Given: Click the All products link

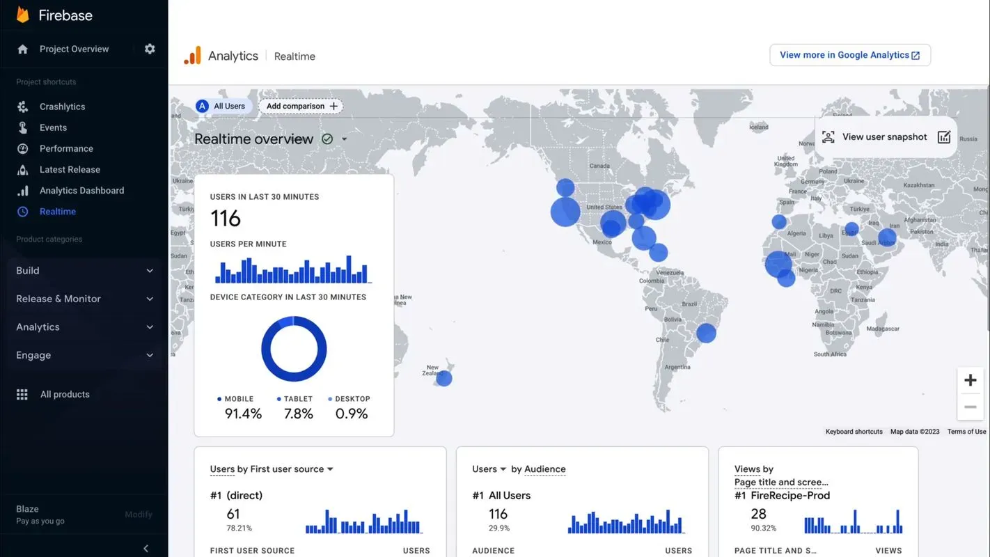Looking at the screenshot, I should click(65, 394).
